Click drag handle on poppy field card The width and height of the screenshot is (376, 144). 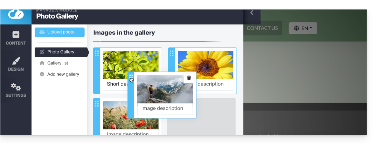(97, 104)
